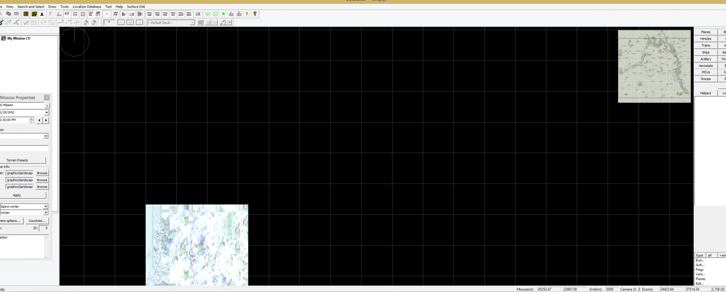Open the mission date dropdown showing 1/19/1942
Image resolution: width=726 pixels, height=292 pixels.
(47, 112)
